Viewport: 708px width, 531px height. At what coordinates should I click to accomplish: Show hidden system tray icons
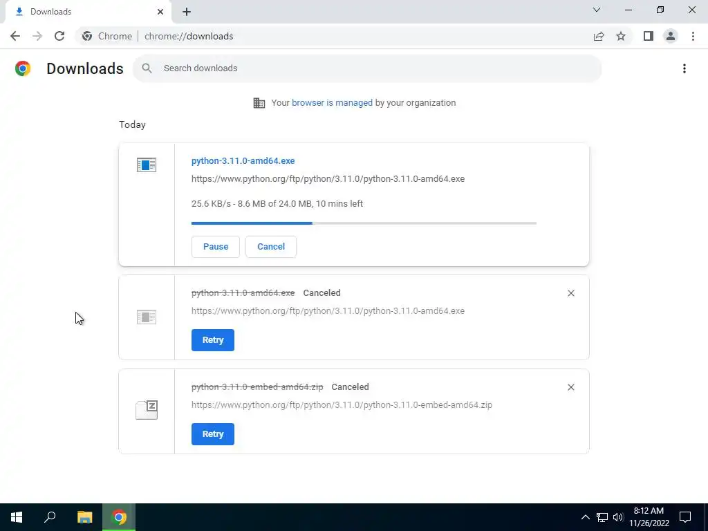(585, 517)
